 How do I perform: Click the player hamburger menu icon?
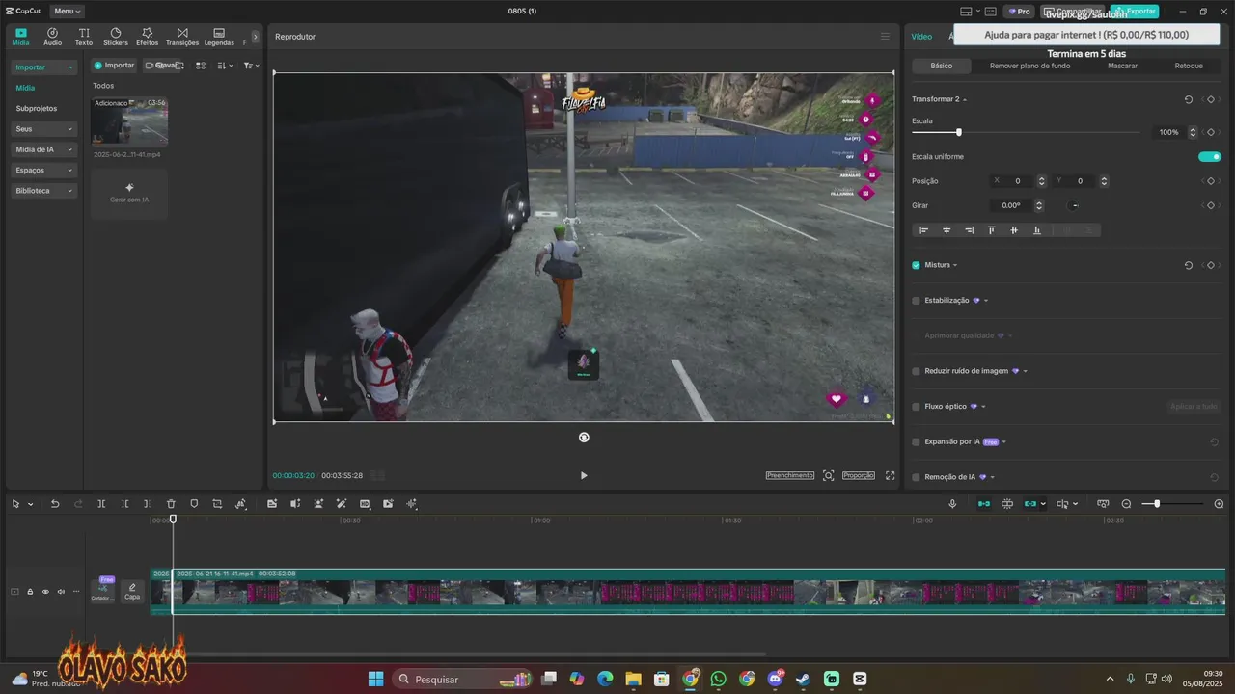coord(885,37)
